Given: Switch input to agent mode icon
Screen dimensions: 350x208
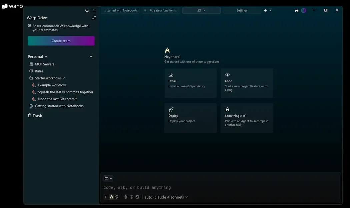Looking at the screenshot, I should 111,197.
